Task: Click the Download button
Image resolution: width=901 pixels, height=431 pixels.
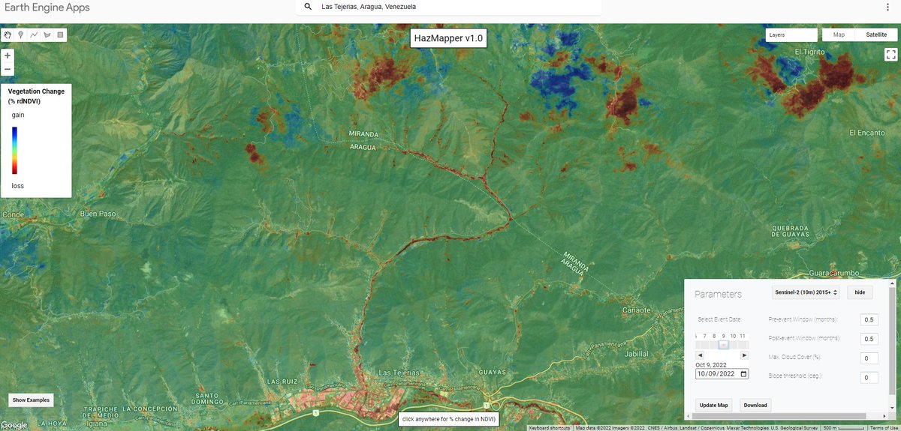Action: [755, 405]
